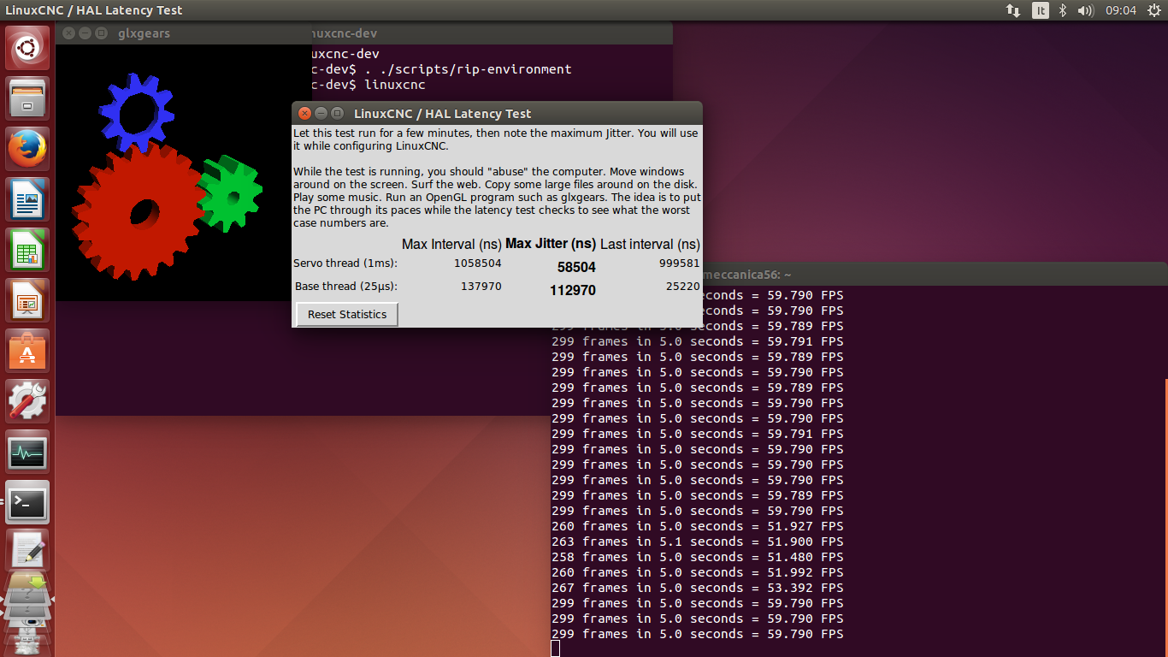Maximize the HAL Latency Test window
Viewport: 1168px width, 657px height.
337,113
